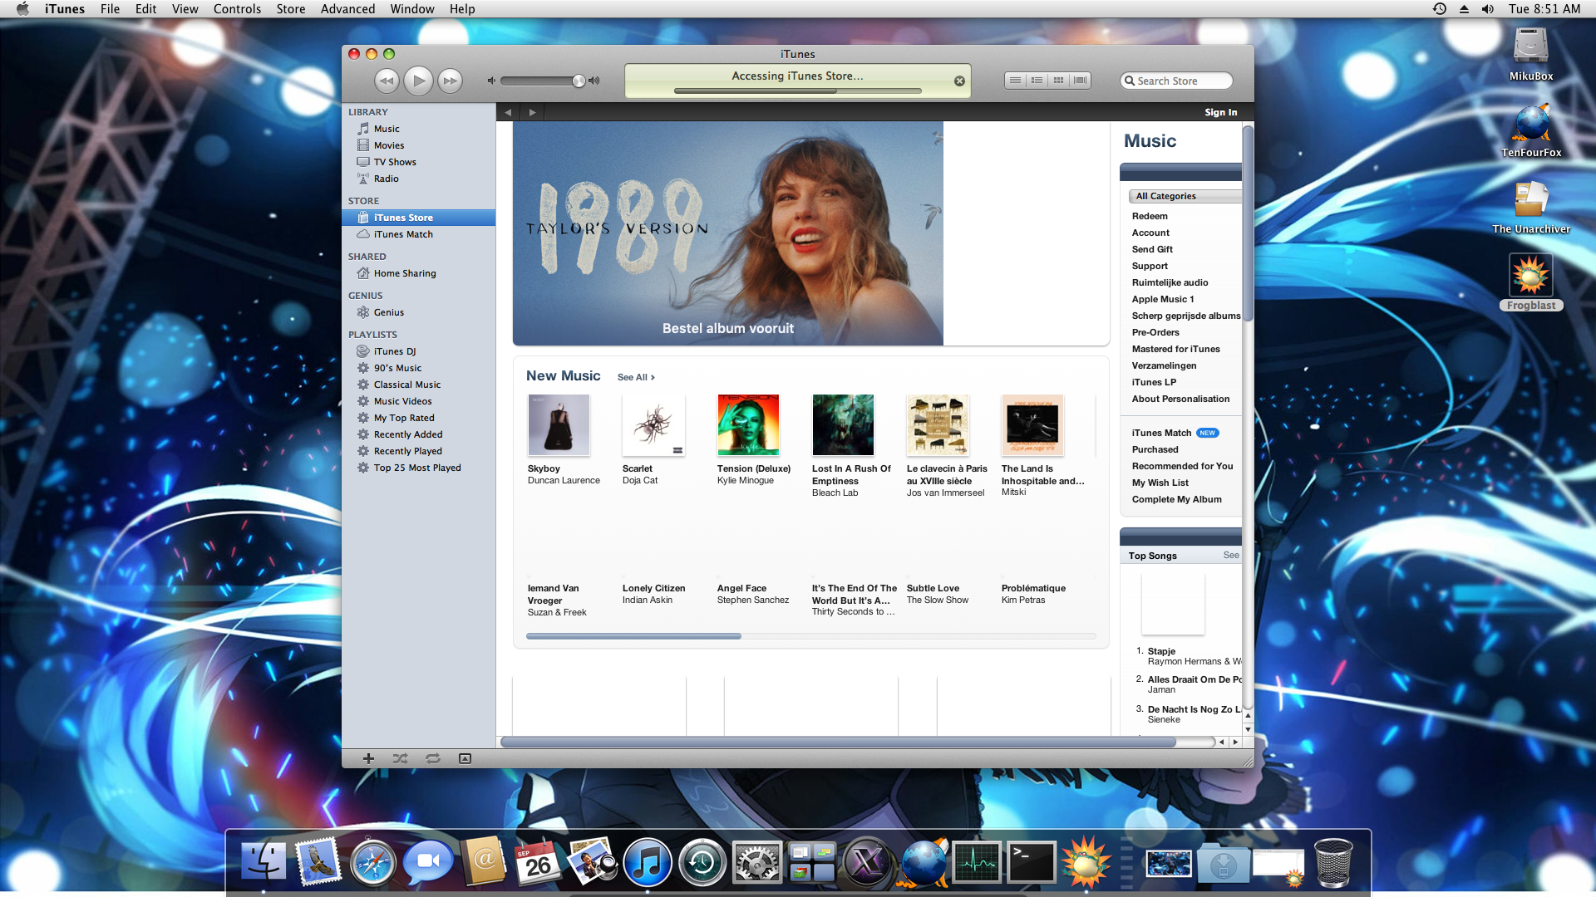Viewport: 1596px width, 897px height.
Task: Open Scarlet album by Doja Cat
Action: (x=653, y=425)
